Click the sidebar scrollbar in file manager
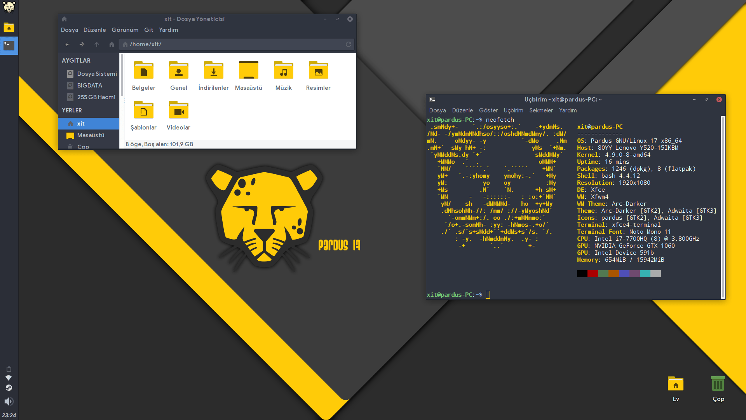 [x=122, y=75]
